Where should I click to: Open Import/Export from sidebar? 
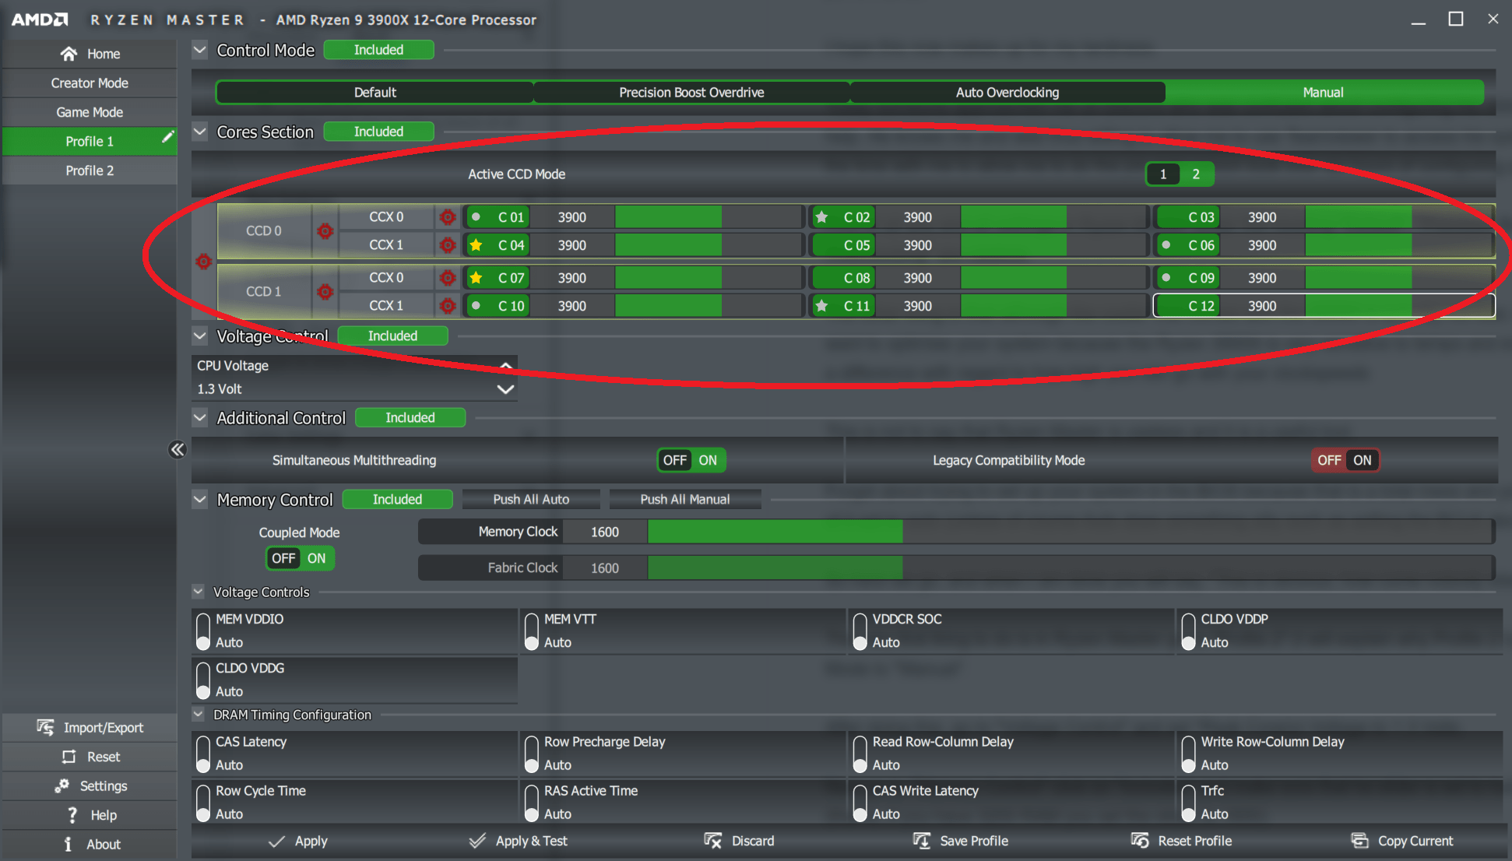coord(90,727)
